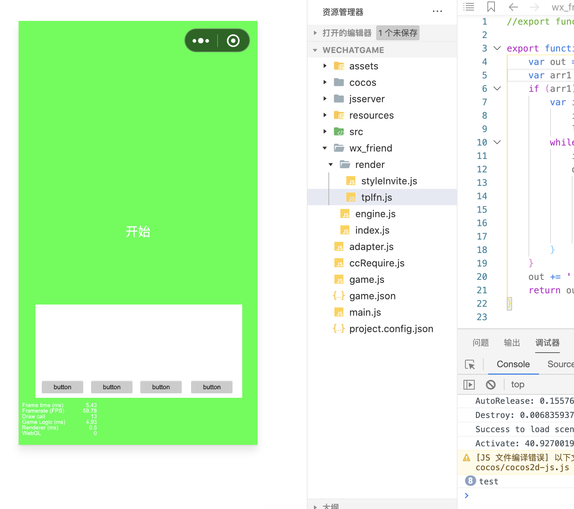The width and height of the screenshot is (574, 509).
Task: Open the mini program more-options dots menu
Action: [201, 41]
